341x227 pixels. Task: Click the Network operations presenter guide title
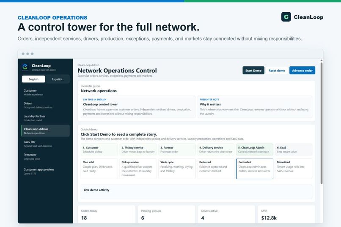pos(99,91)
